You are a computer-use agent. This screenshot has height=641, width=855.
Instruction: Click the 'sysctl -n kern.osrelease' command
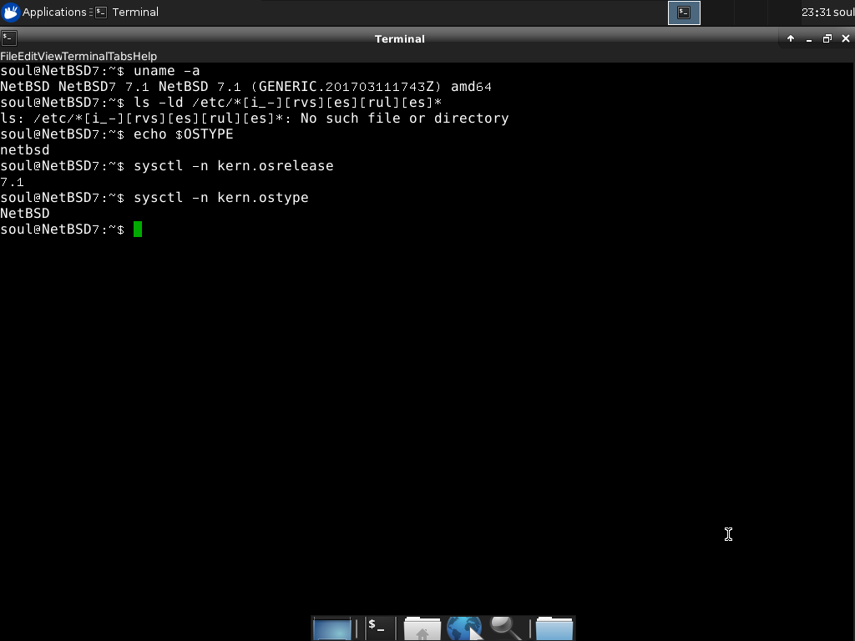234,166
